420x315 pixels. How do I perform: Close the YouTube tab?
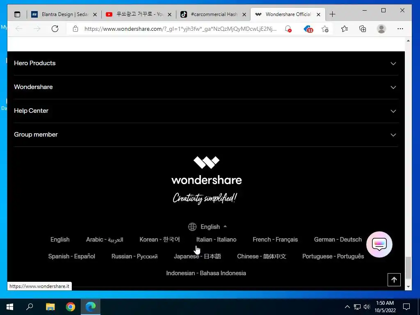(169, 14)
